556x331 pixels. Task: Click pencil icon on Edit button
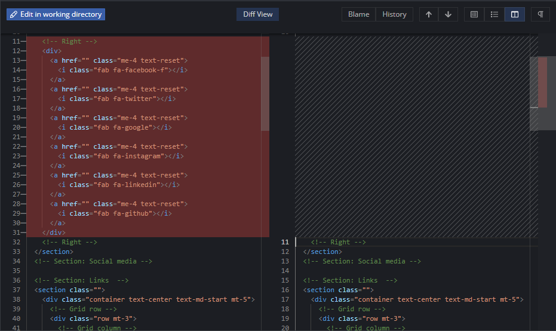pos(14,14)
